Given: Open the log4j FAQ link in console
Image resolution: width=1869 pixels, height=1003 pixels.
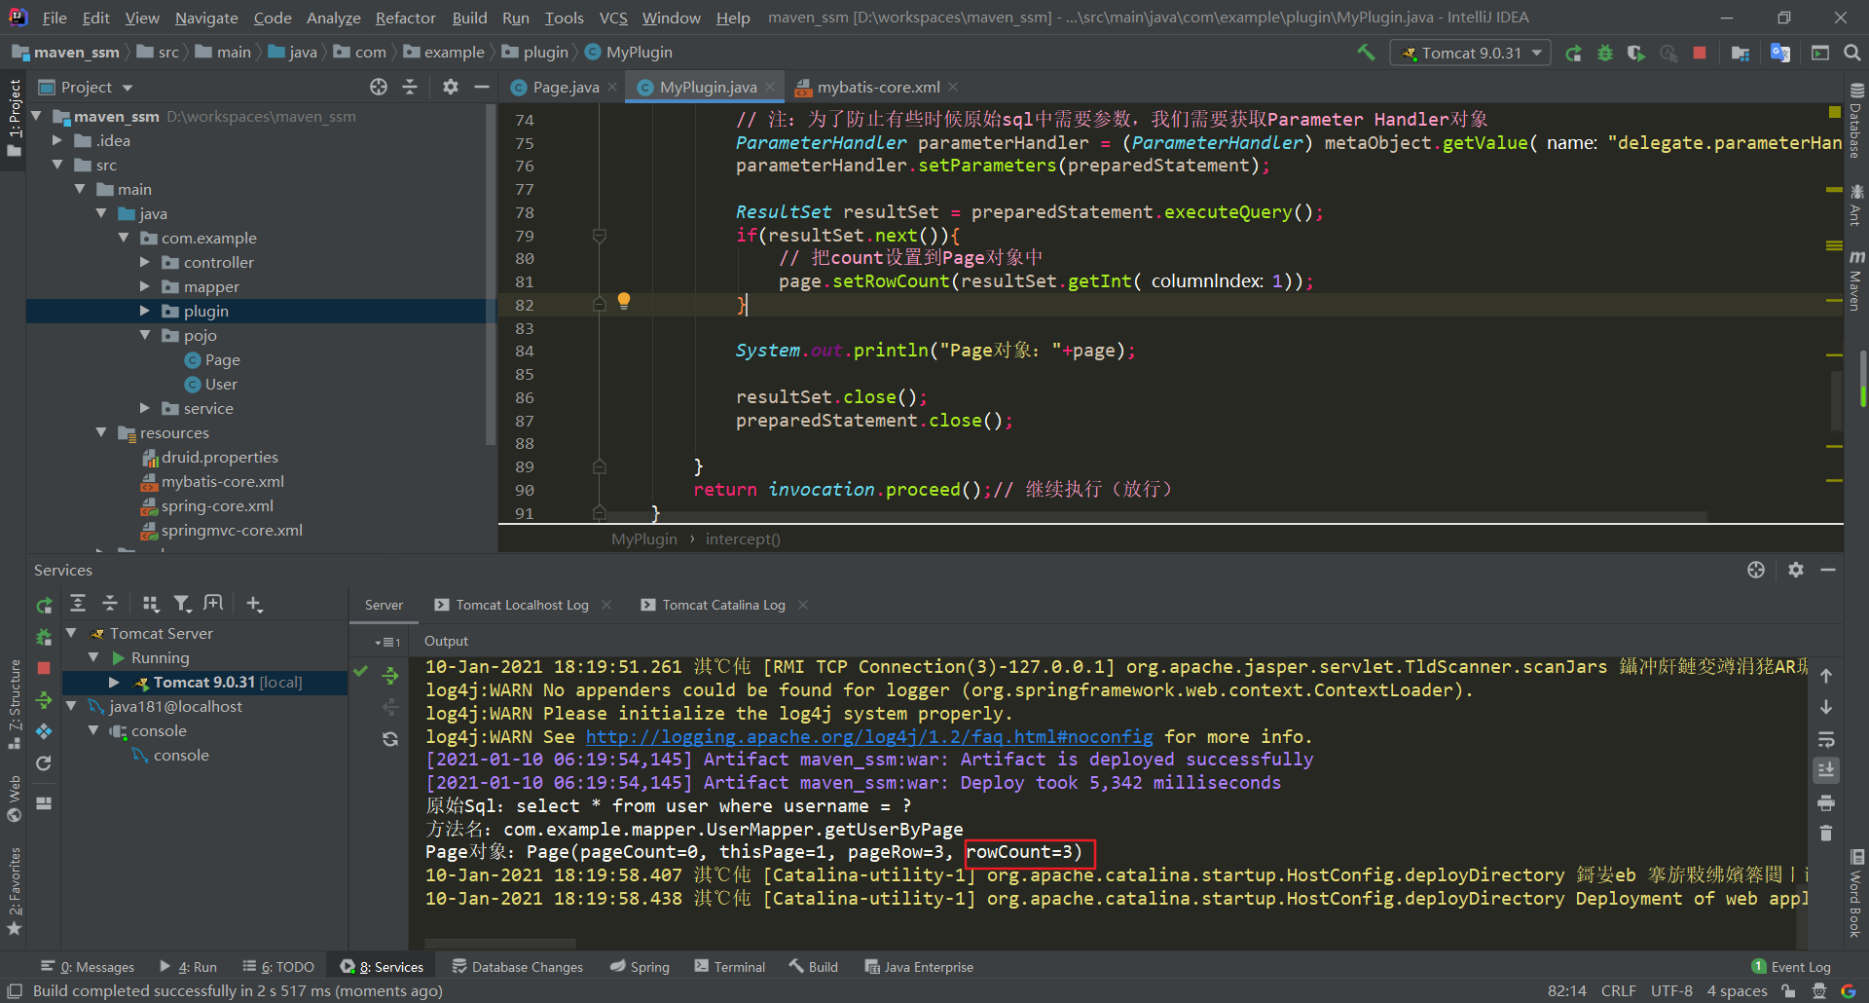Looking at the screenshot, I should pyautogui.click(x=868, y=737).
